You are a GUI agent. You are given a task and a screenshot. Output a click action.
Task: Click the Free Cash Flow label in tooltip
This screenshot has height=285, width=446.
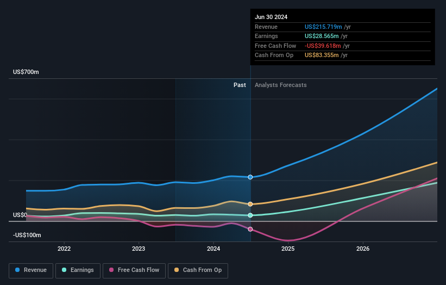coord(275,46)
